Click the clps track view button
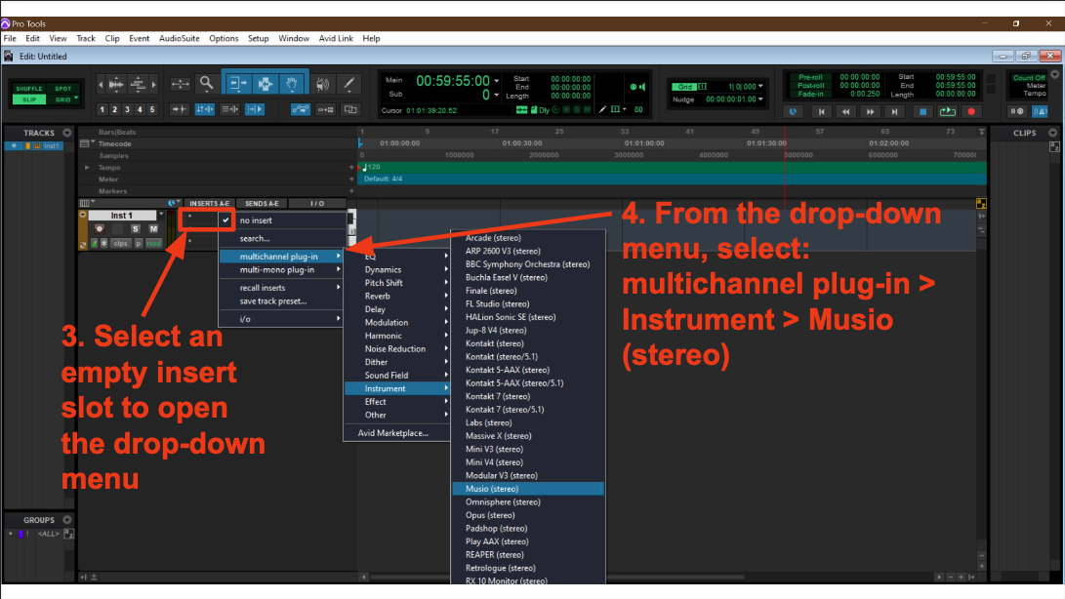The height and width of the screenshot is (599, 1065). pos(121,243)
